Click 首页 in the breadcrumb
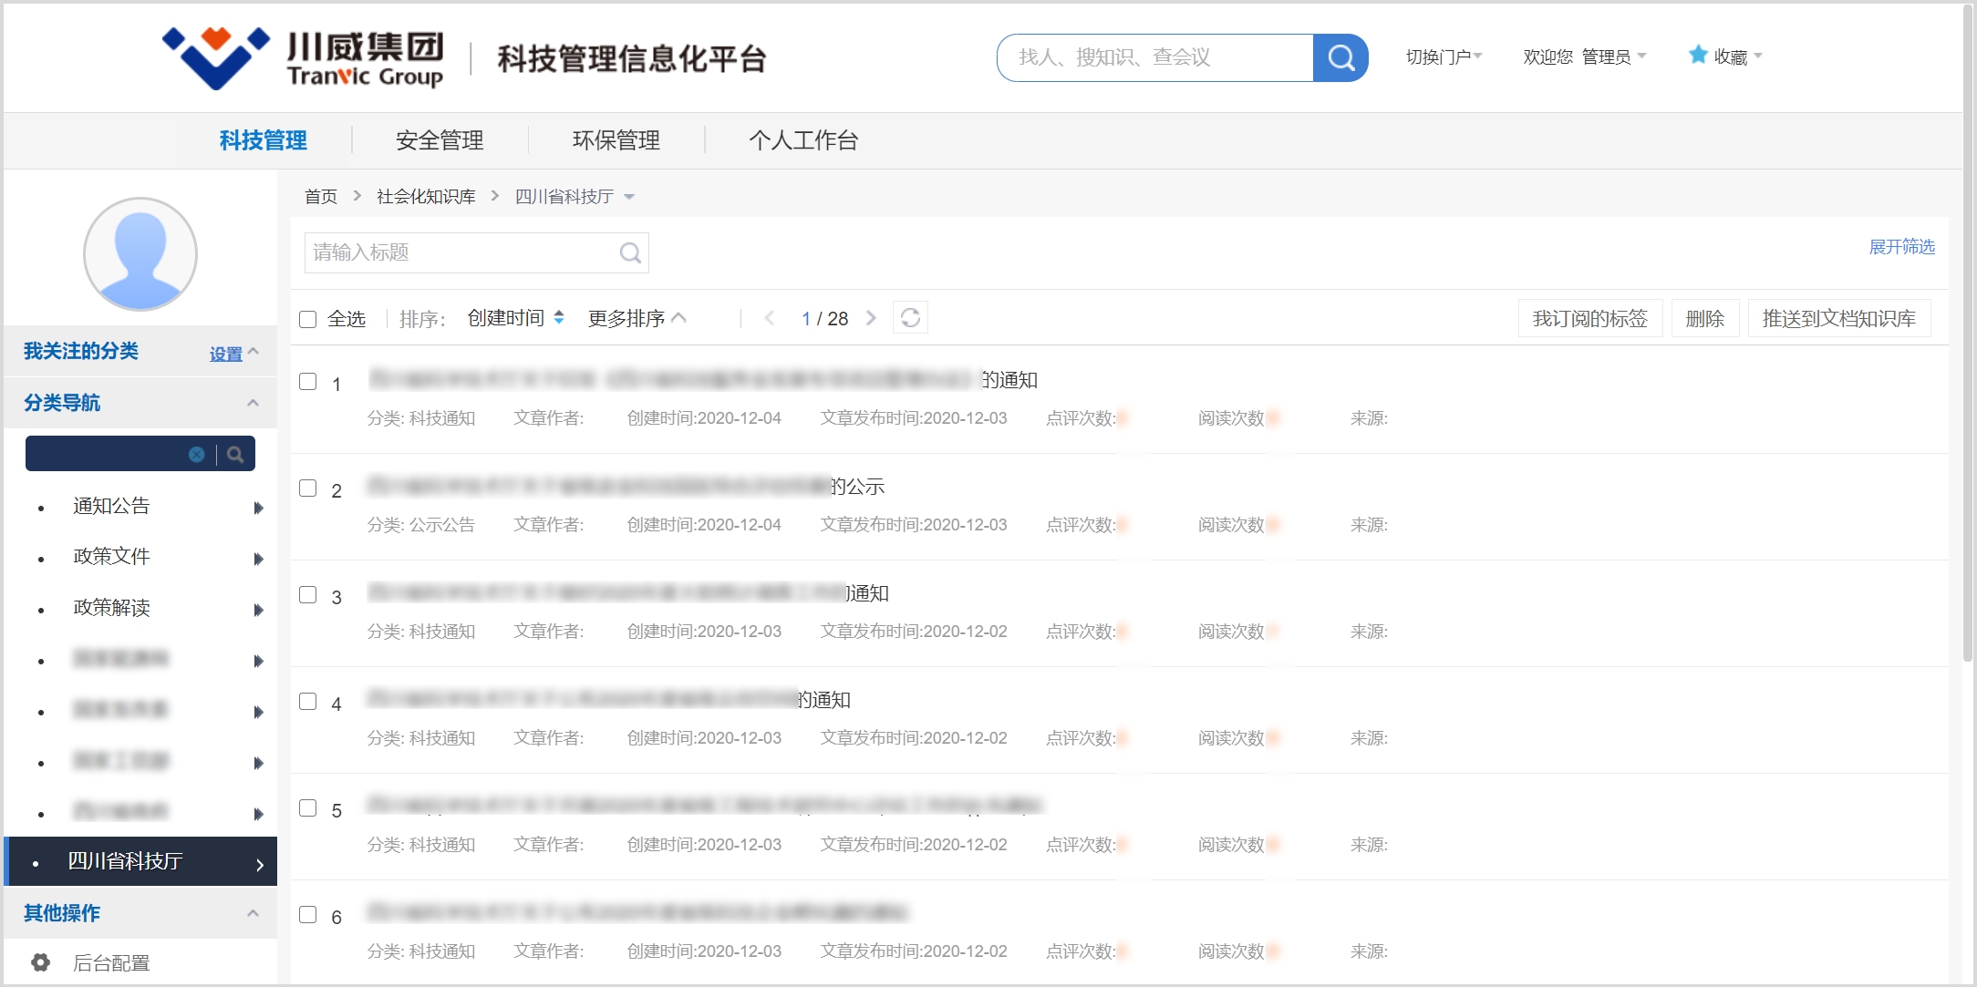This screenshot has height=987, width=1977. point(321,197)
